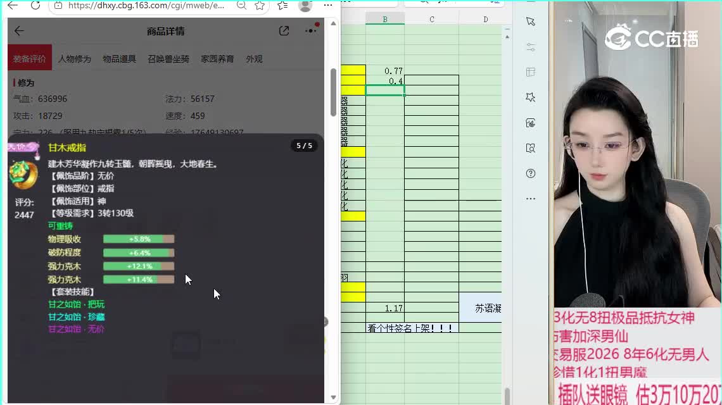Select the spreadsheet cell containing 0.77
Screen dimensions: 722x405
tap(385, 70)
